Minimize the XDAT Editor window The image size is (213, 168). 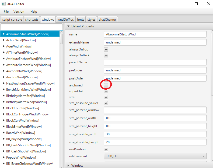point(184,4)
